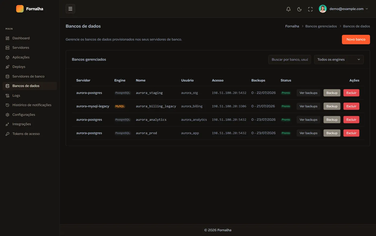Click the aurora_staging database name
The width and height of the screenshot is (376, 236).
pyautogui.click(x=149, y=93)
